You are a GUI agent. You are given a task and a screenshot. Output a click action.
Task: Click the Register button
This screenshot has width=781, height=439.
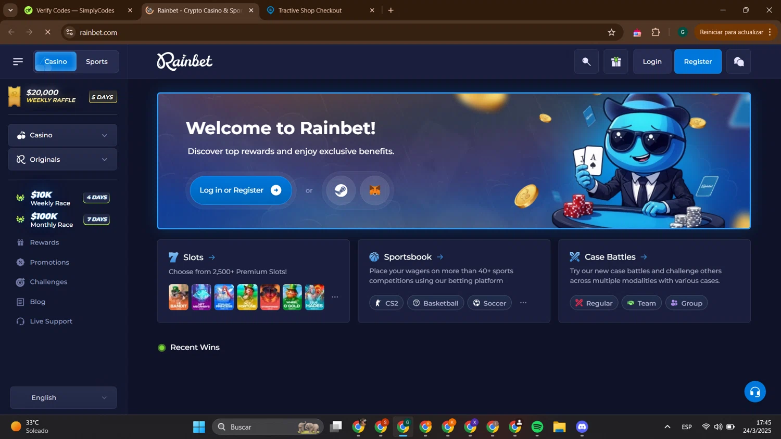tap(698, 61)
